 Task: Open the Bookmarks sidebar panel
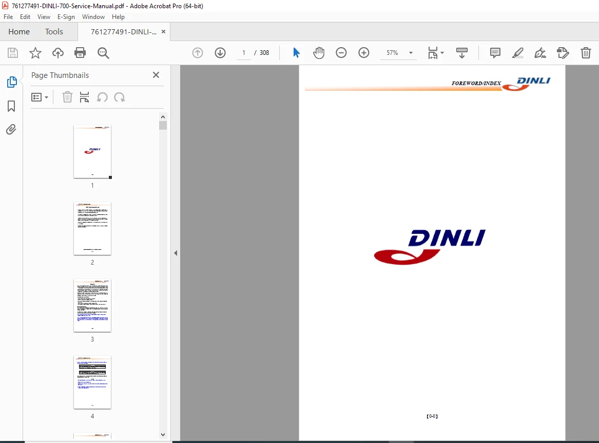pos(11,106)
